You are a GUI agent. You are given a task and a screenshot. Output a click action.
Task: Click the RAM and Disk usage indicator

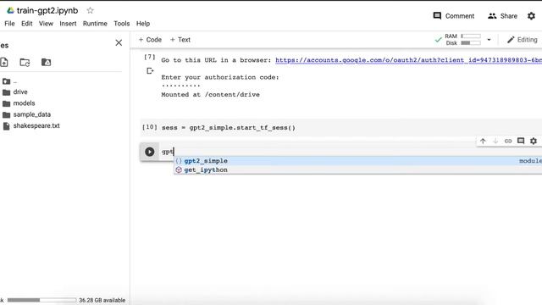462,40
